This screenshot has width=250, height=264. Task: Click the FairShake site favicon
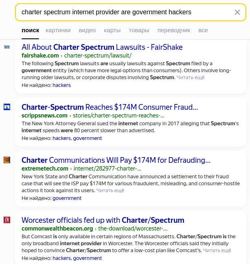(7, 47)
